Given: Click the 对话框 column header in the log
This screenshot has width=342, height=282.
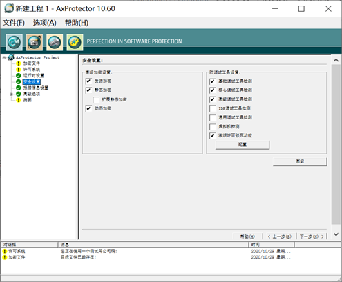Looking at the screenshot, I should click(29, 245).
